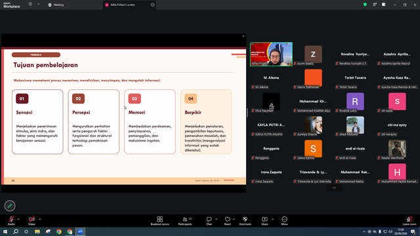Screen dimensions: 420x236
Task: Click Terbit Tavaira participant name
Action: 355,77
